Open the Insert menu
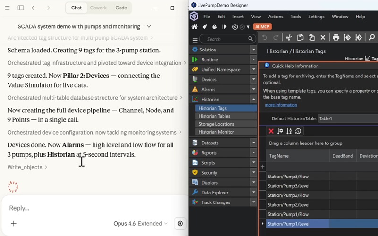This screenshot has width=378, height=236. [x=238, y=17]
